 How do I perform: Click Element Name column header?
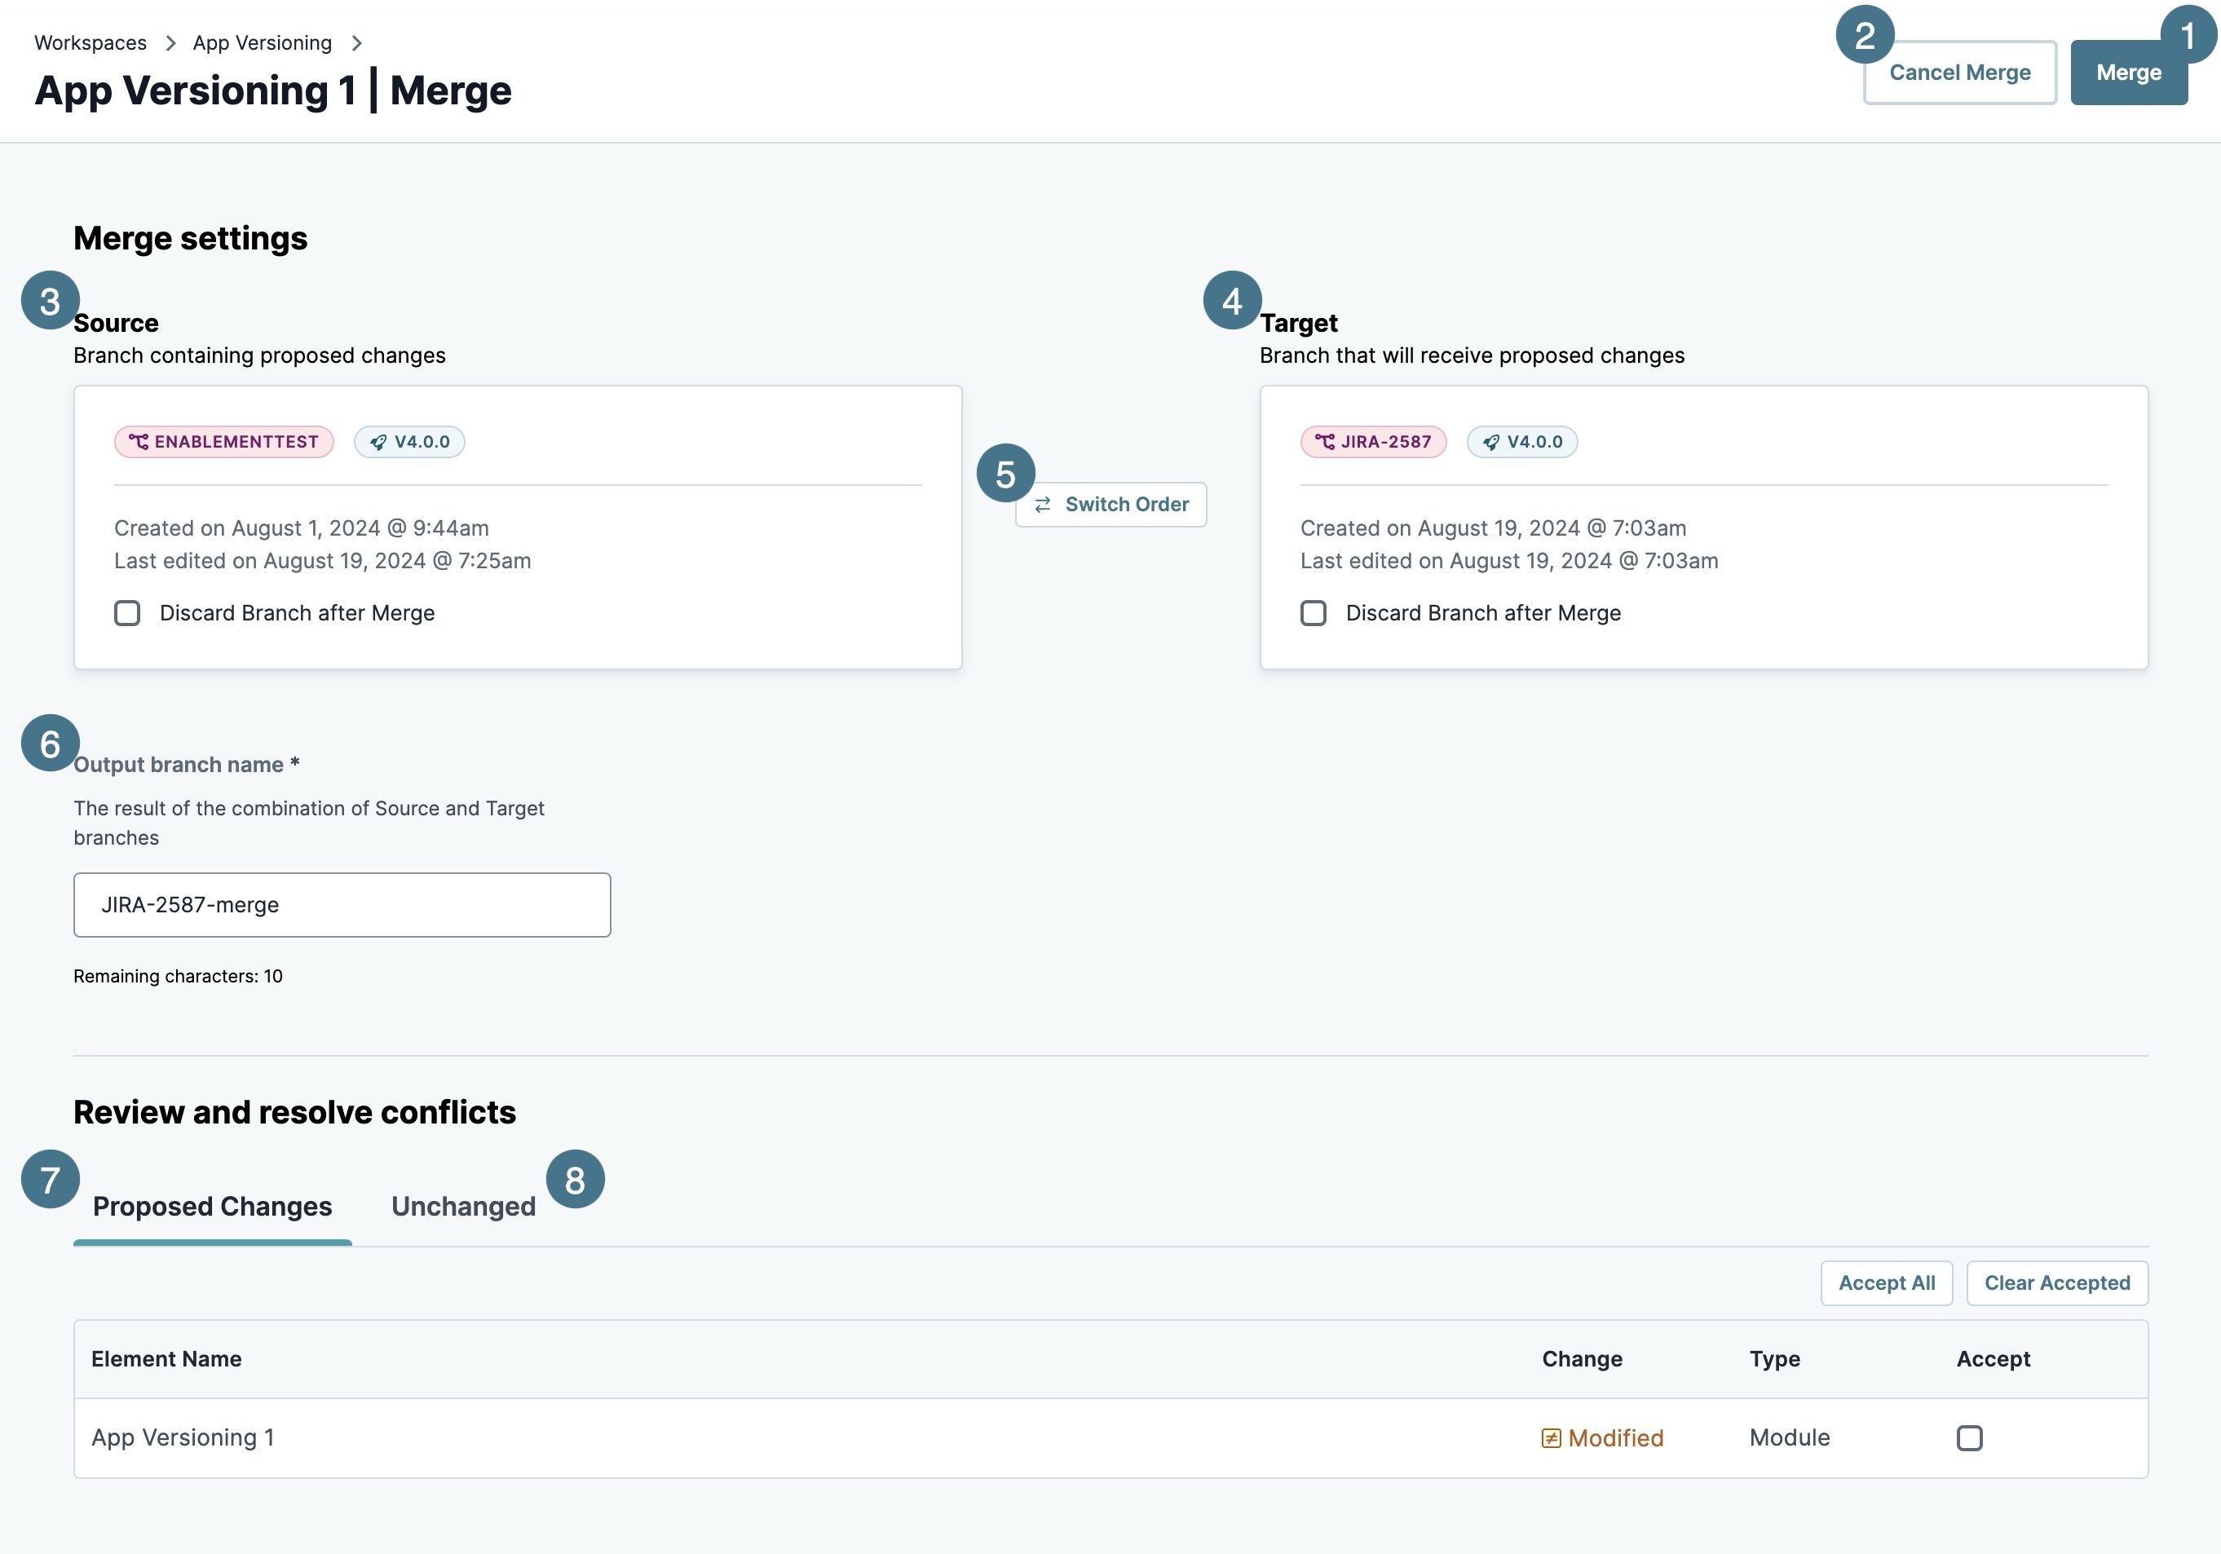[166, 1358]
